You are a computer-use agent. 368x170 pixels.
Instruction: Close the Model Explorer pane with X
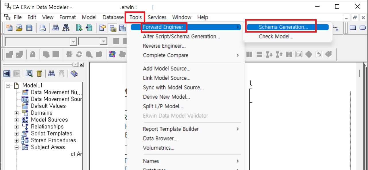[82, 65]
